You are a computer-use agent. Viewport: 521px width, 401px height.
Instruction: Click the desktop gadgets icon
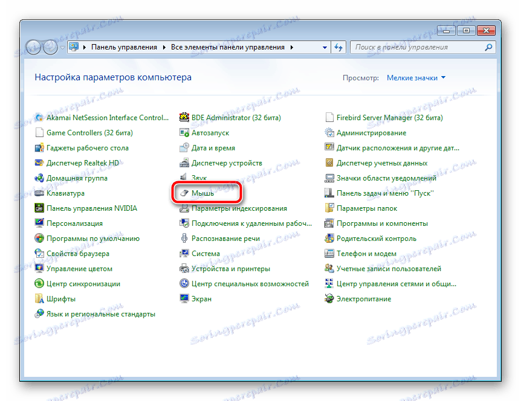(x=39, y=148)
